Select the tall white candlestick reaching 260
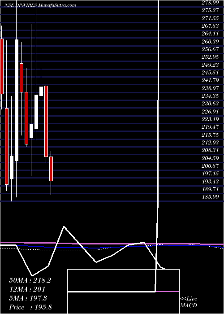Image resolution: width=224 pixels, height=314 pixels. [17, 100]
